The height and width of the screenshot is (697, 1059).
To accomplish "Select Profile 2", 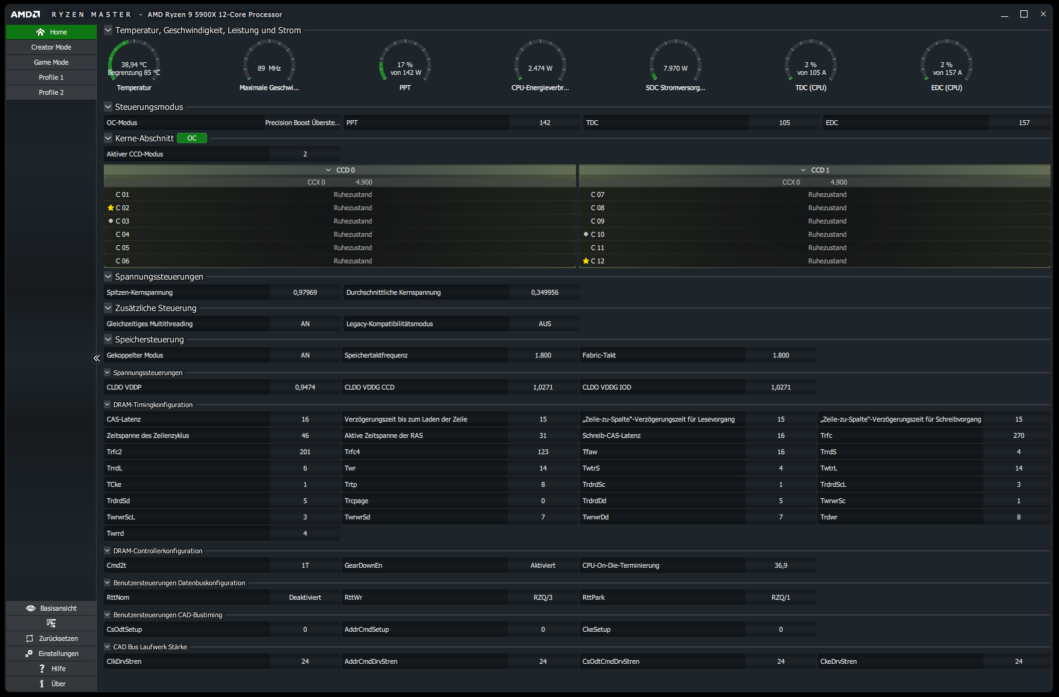I will (51, 92).
